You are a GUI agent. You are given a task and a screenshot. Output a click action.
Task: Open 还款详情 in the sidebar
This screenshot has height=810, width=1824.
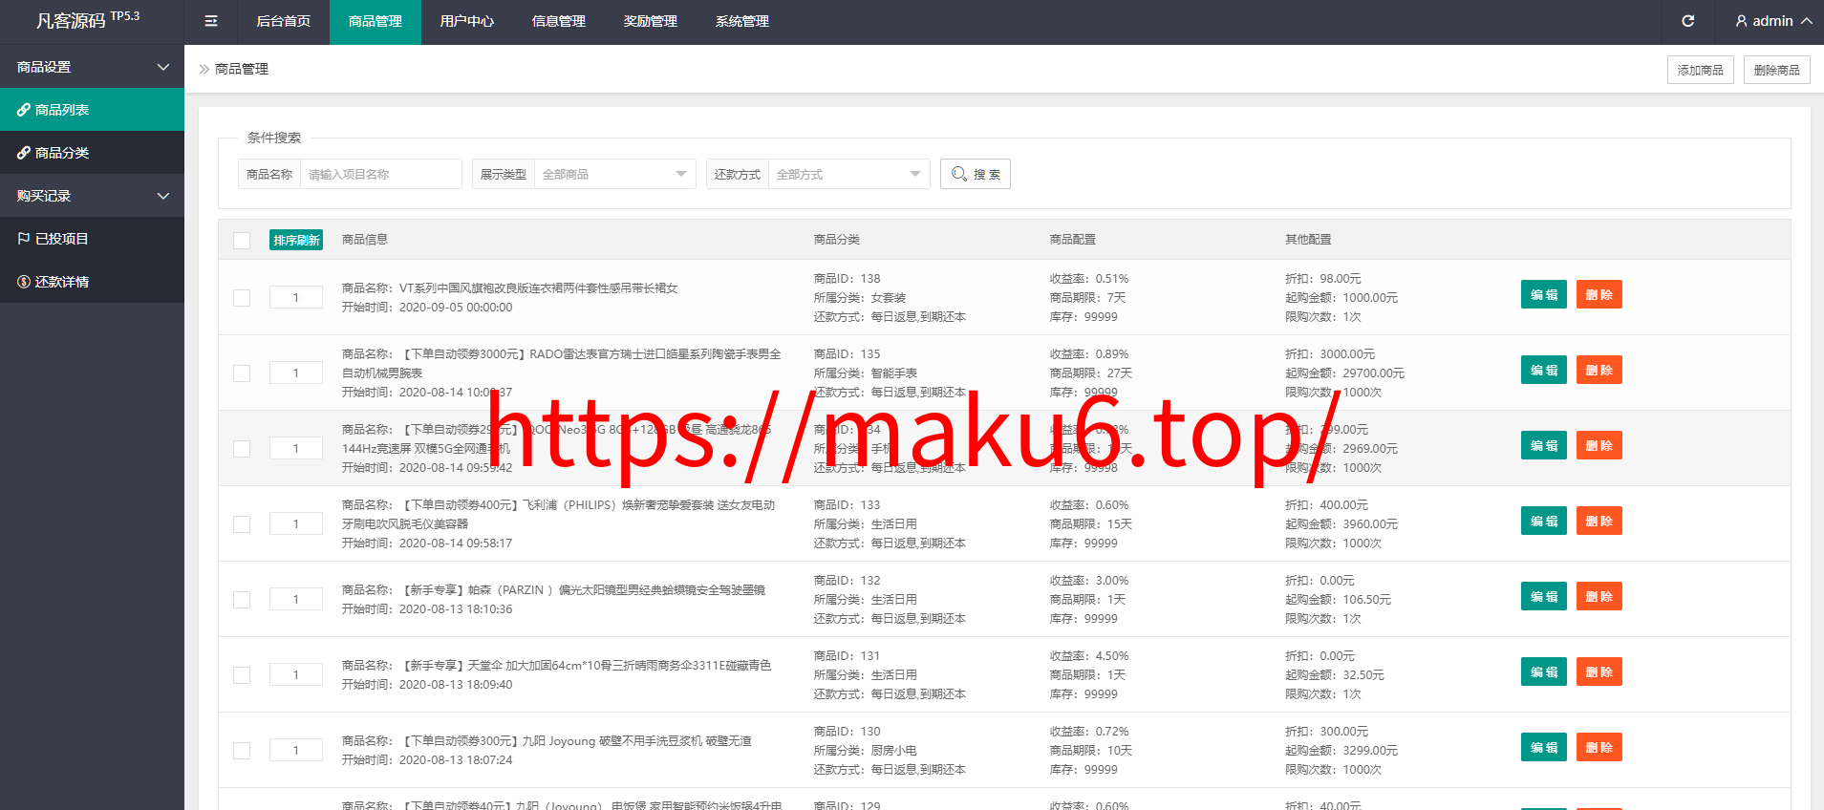(92, 282)
